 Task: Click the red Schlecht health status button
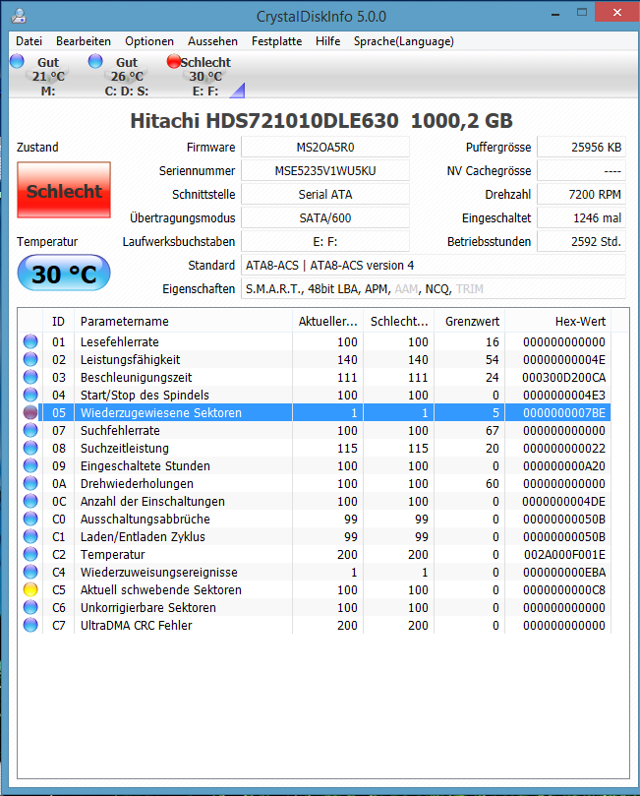click(x=64, y=190)
